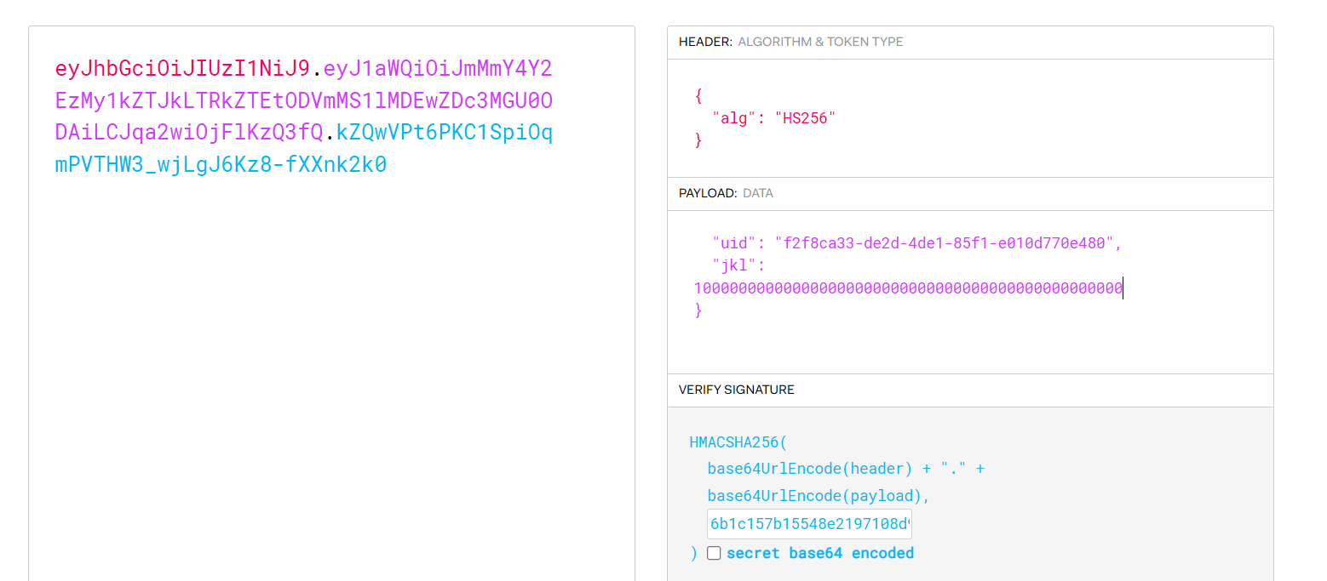This screenshot has width=1327, height=581.
Task: Click the "uid" key in payload editor
Action: click(x=732, y=243)
